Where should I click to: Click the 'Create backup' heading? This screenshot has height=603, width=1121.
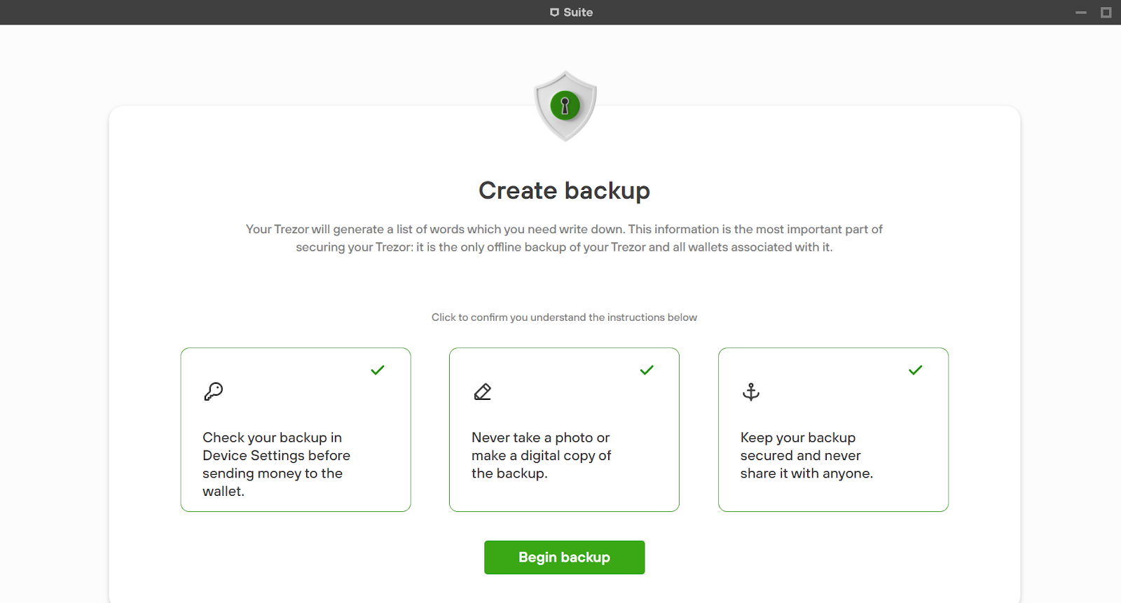564,190
